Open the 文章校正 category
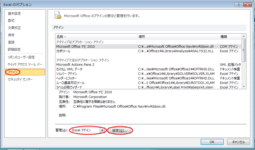The image size is (255, 150). pos(14,28)
